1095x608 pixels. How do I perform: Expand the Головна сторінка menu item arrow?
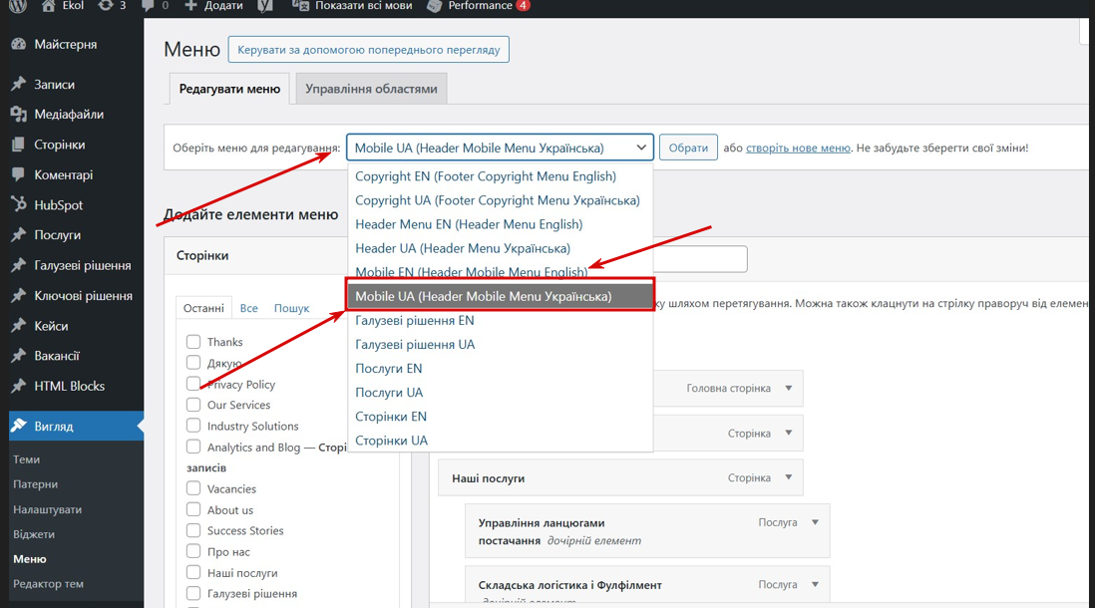(789, 388)
